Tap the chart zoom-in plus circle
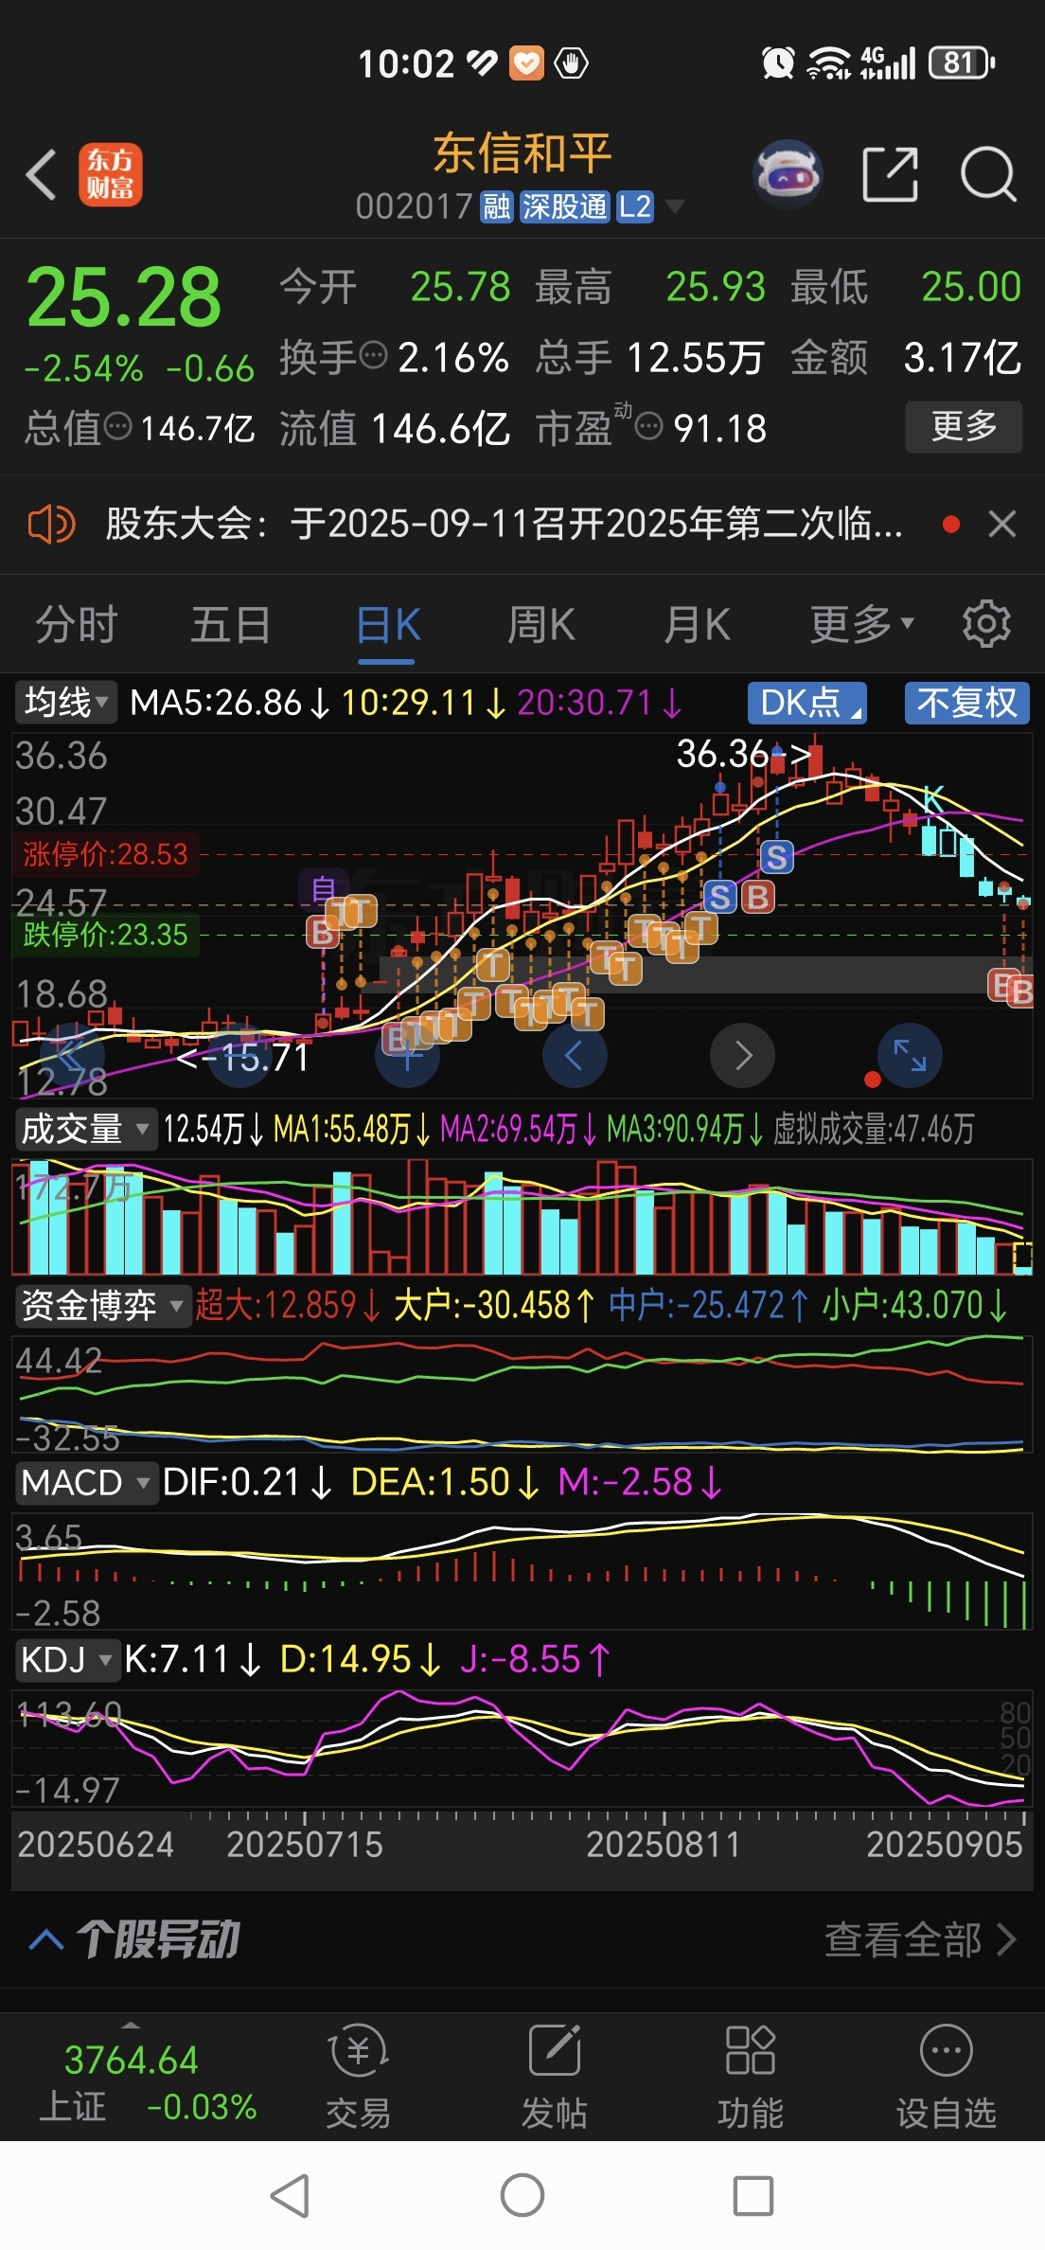 point(407,1055)
